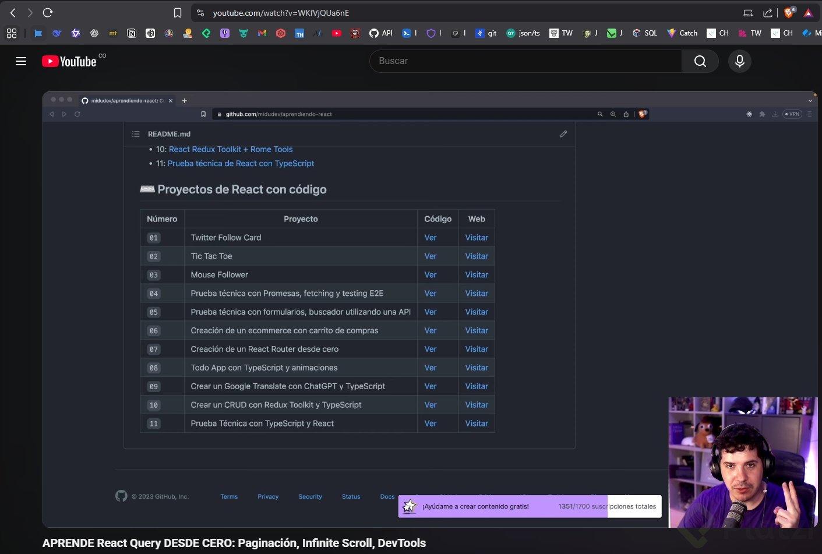Open the json/ts bookmark
Viewport: 822px width, 554px height.
pos(523,33)
